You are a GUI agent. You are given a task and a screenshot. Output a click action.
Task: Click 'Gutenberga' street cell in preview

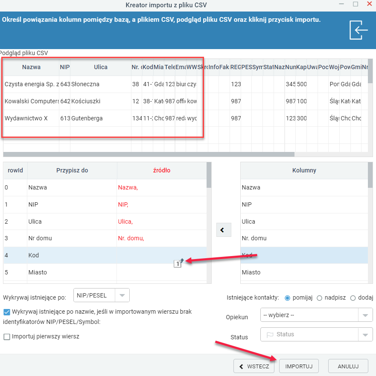[x=101, y=118]
